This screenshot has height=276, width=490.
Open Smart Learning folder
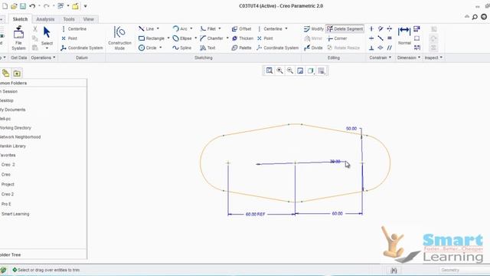pos(15,214)
